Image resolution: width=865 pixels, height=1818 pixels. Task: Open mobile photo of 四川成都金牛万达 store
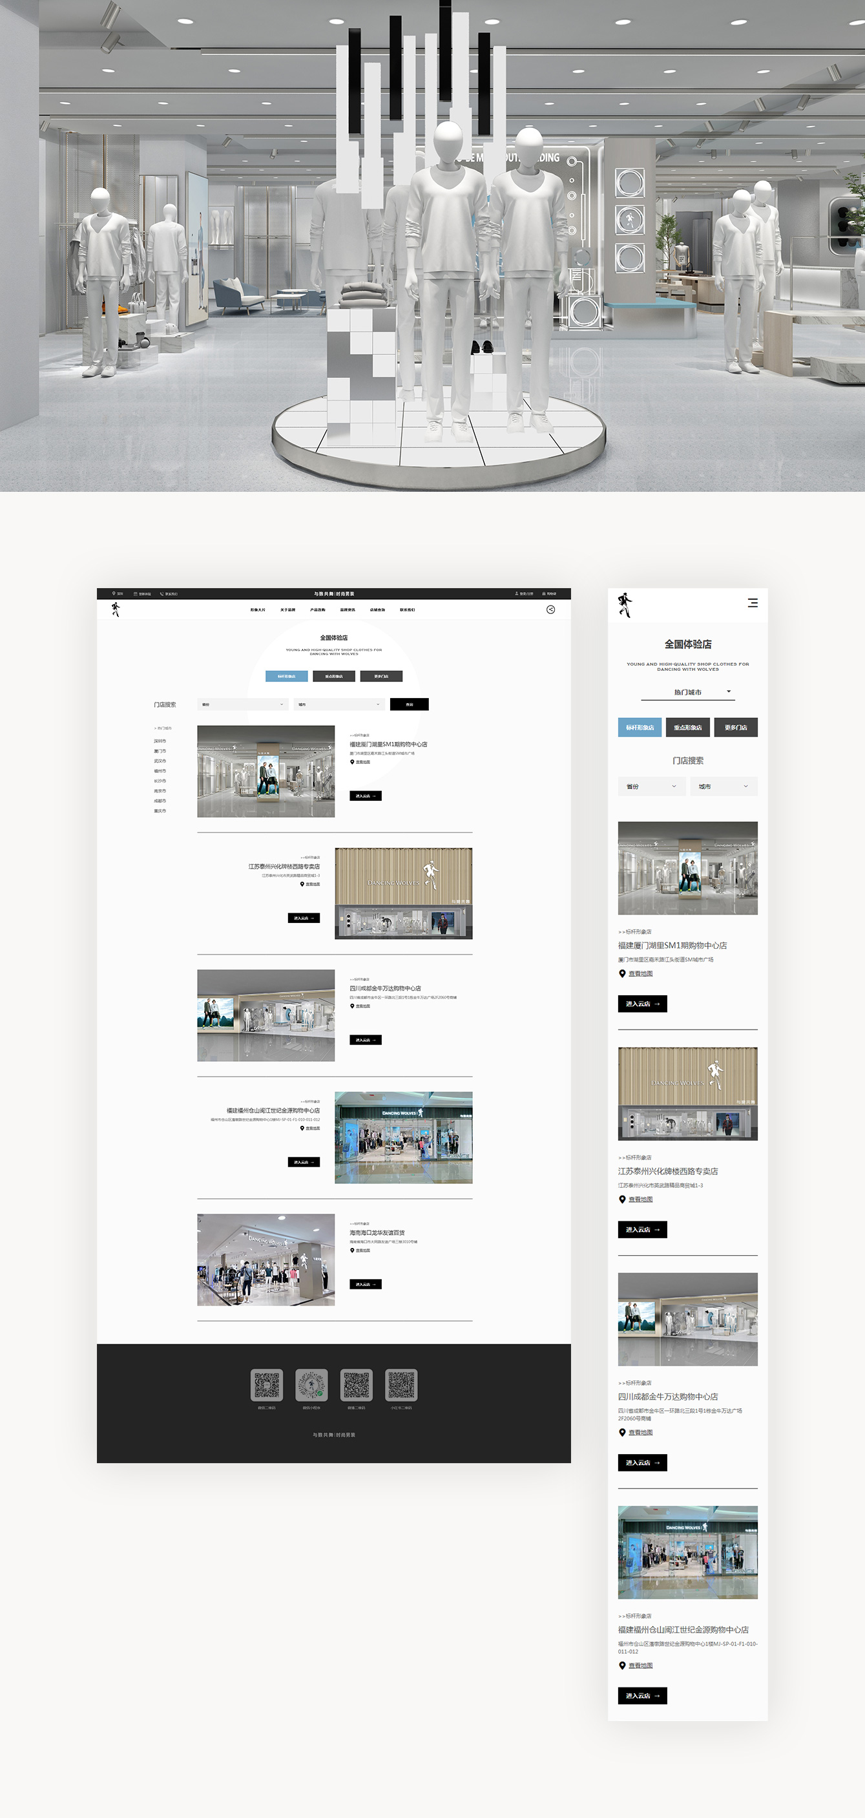(688, 1320)
